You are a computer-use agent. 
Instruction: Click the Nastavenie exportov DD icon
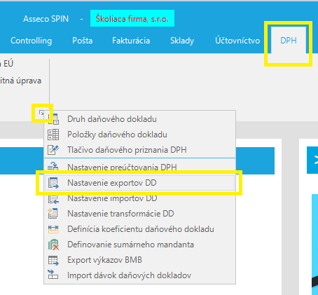pos(53,183)
